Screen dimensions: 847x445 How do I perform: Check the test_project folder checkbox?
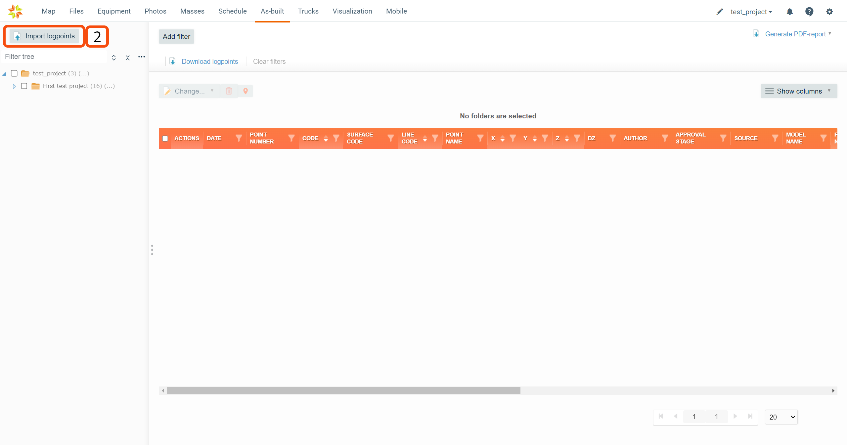(14, 73)
